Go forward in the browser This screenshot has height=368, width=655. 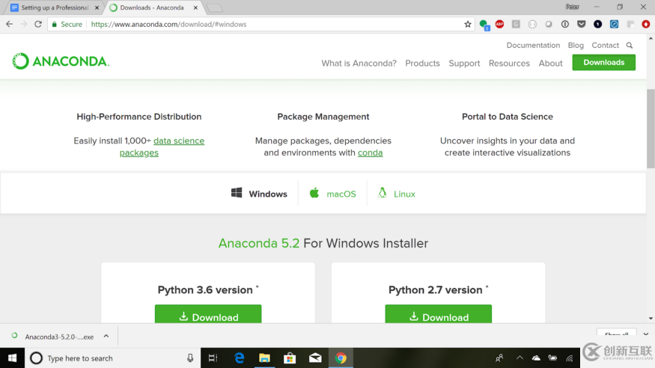click(23, 24)
